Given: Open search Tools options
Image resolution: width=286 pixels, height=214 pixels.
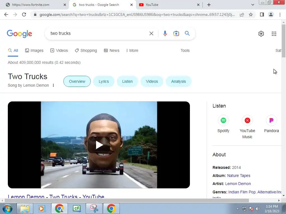Looking at the screenshot, I should (185, 51).
